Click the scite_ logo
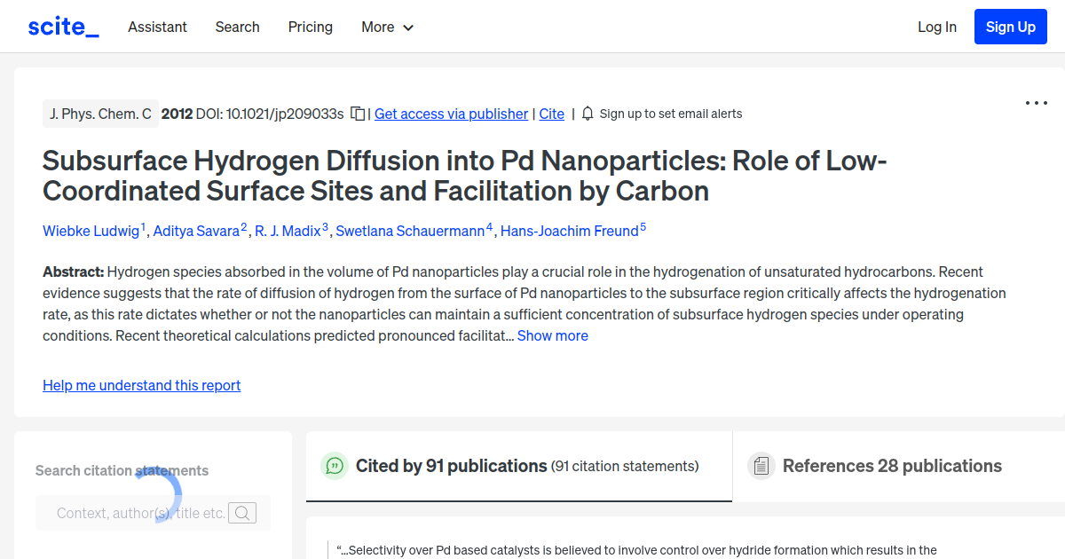 tap(62, 26)
